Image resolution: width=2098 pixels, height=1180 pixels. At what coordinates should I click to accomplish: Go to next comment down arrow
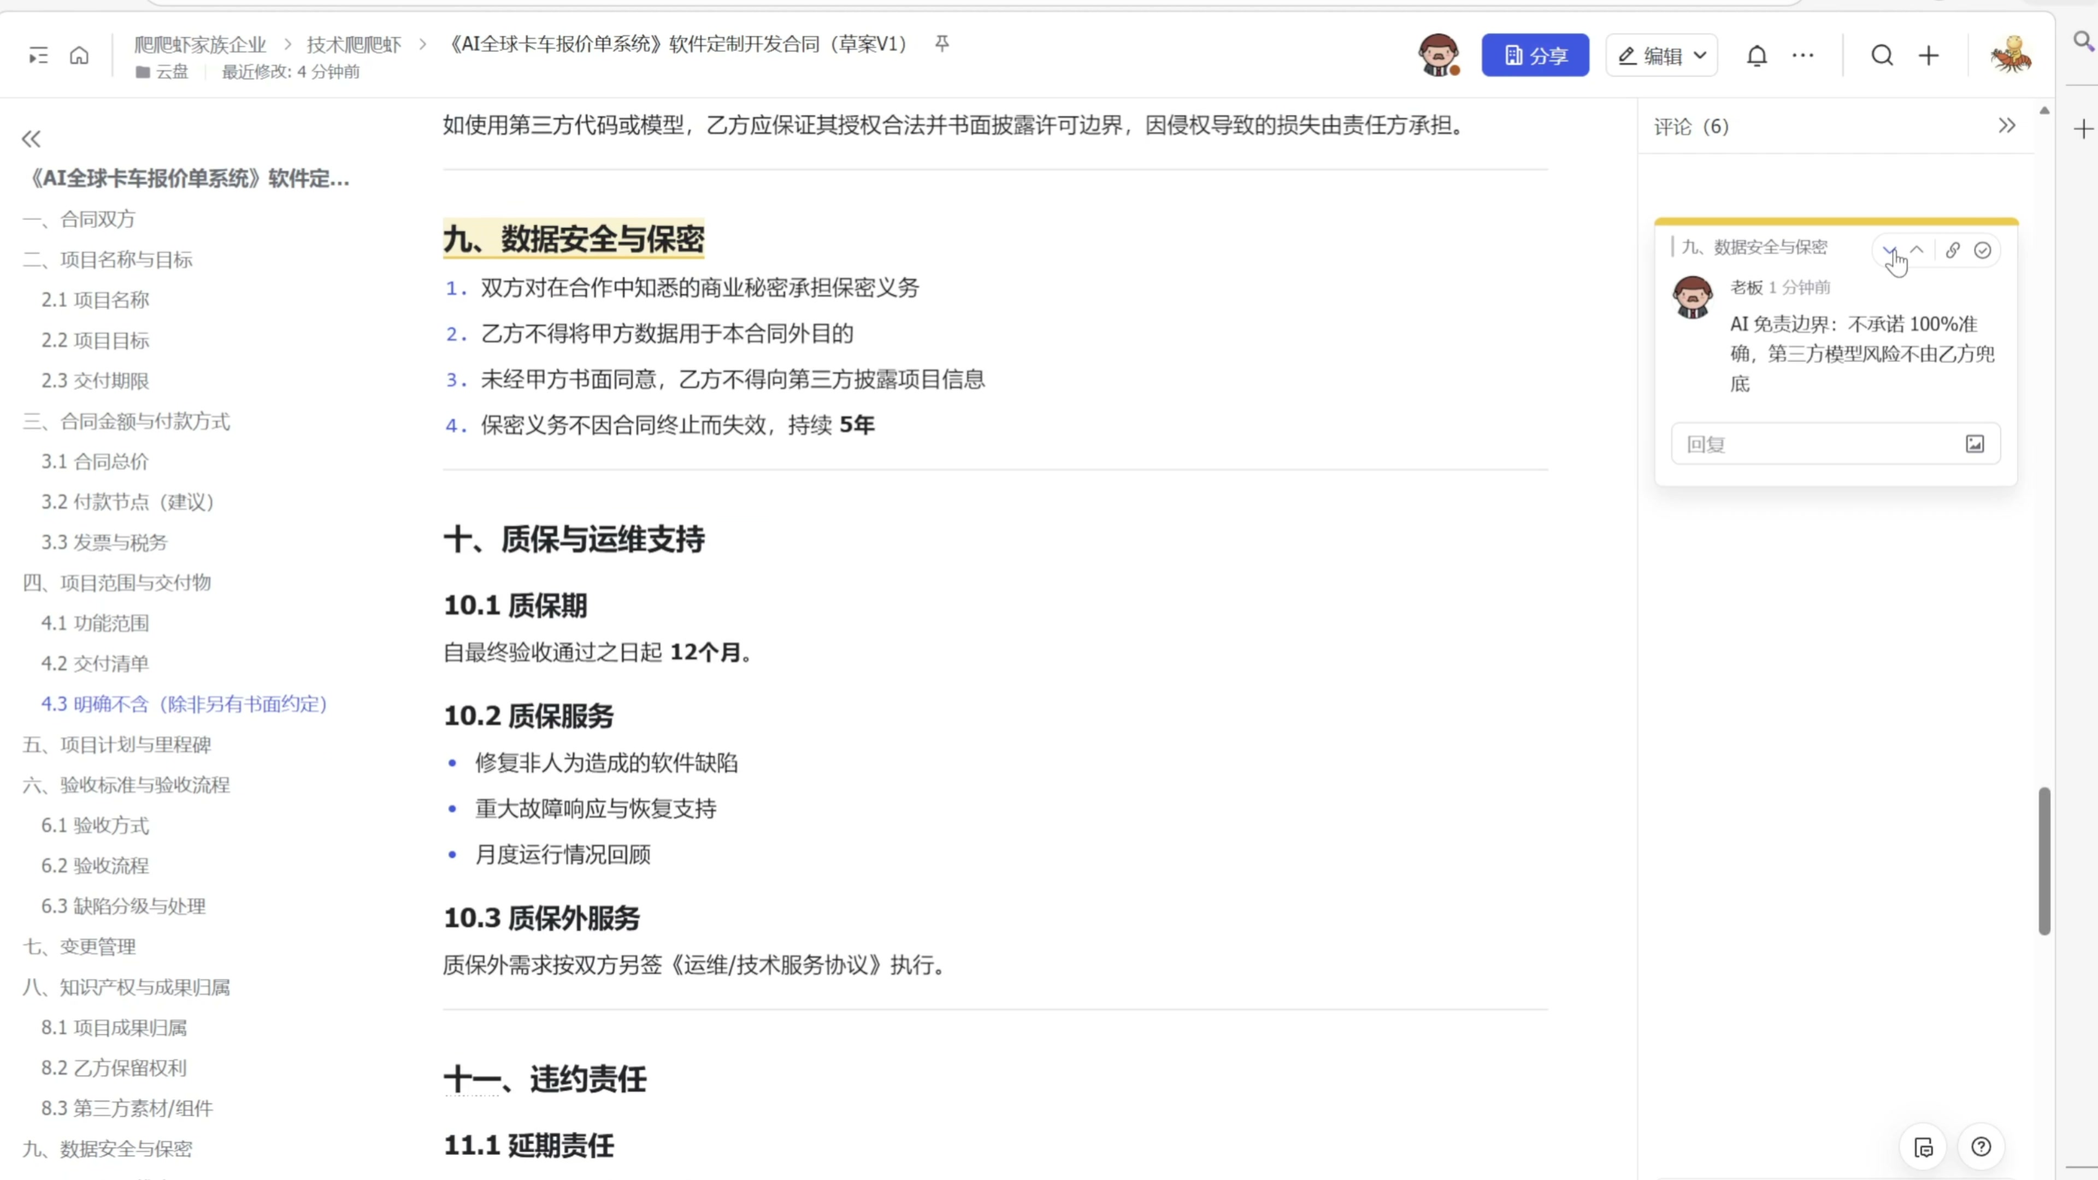point(1889,250)
